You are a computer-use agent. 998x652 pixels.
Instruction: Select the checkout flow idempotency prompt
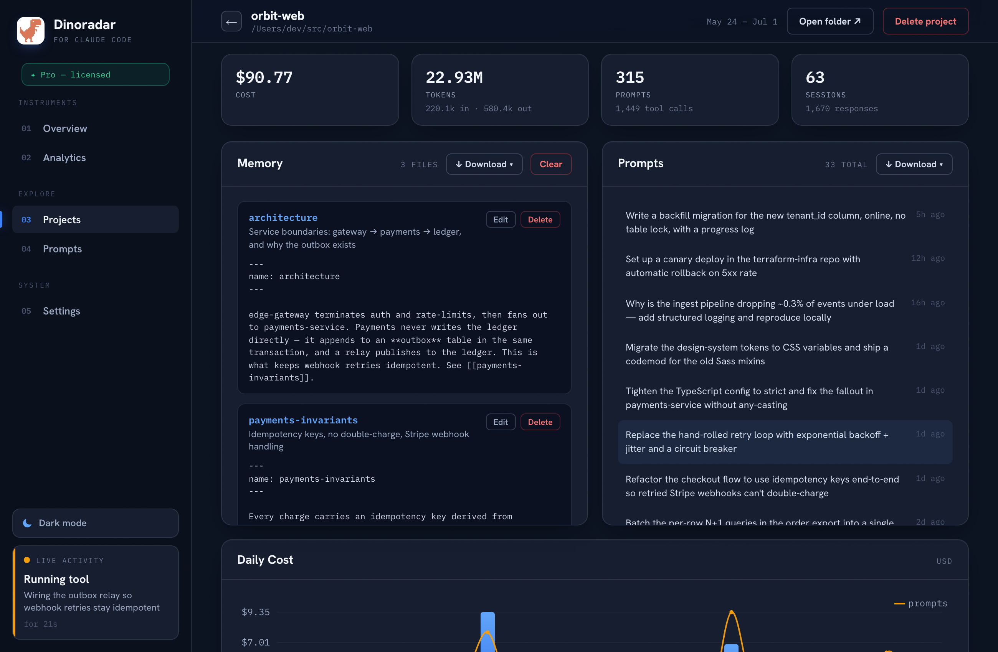pyautogui.click(x=785, y=486)
